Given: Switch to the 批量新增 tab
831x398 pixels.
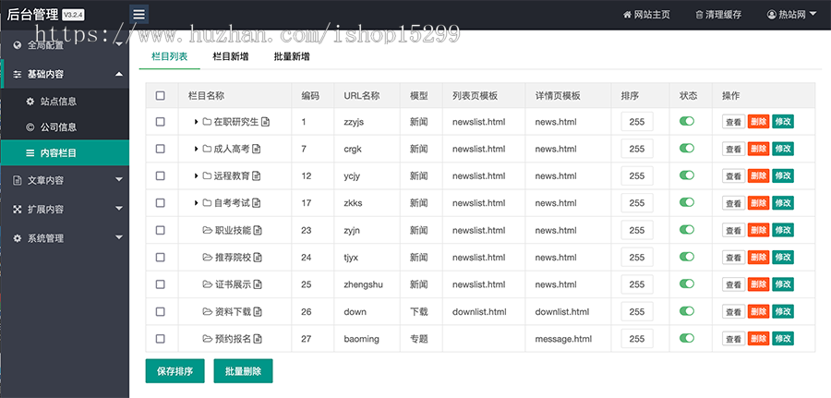Looking at the screenshot, I should 292,56.
